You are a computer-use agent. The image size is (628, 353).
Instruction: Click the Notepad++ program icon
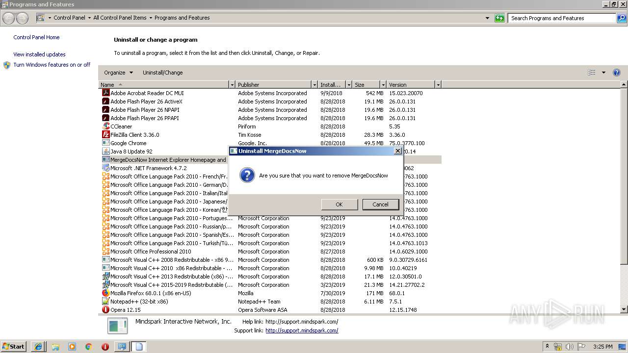pyautogui.click(x=105, y=301)
